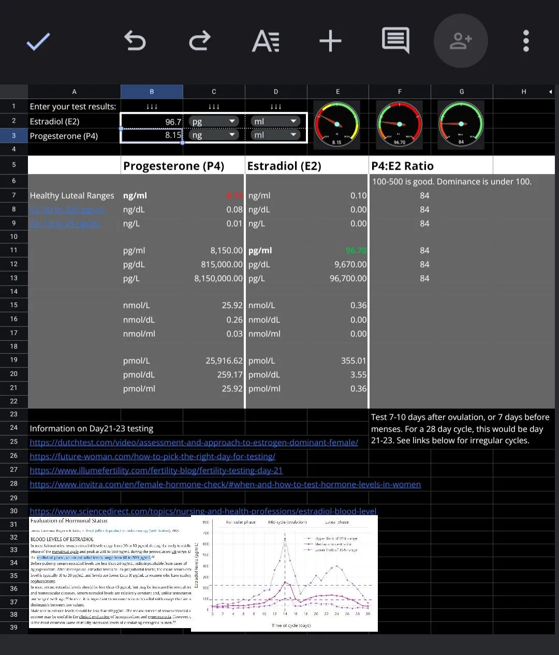Select the 'Progesterone (P4)' heading in row 5
This screenshot has width=559, height=655.
[x=183, y=166]
